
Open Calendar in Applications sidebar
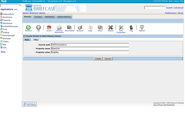7,20
